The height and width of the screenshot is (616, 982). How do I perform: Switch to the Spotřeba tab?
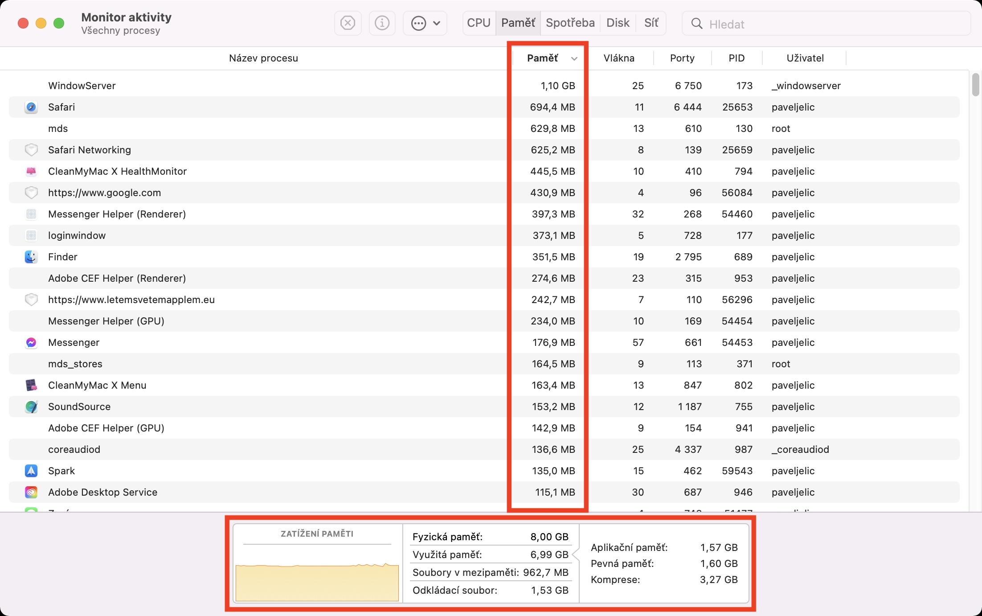click(570, 23)
